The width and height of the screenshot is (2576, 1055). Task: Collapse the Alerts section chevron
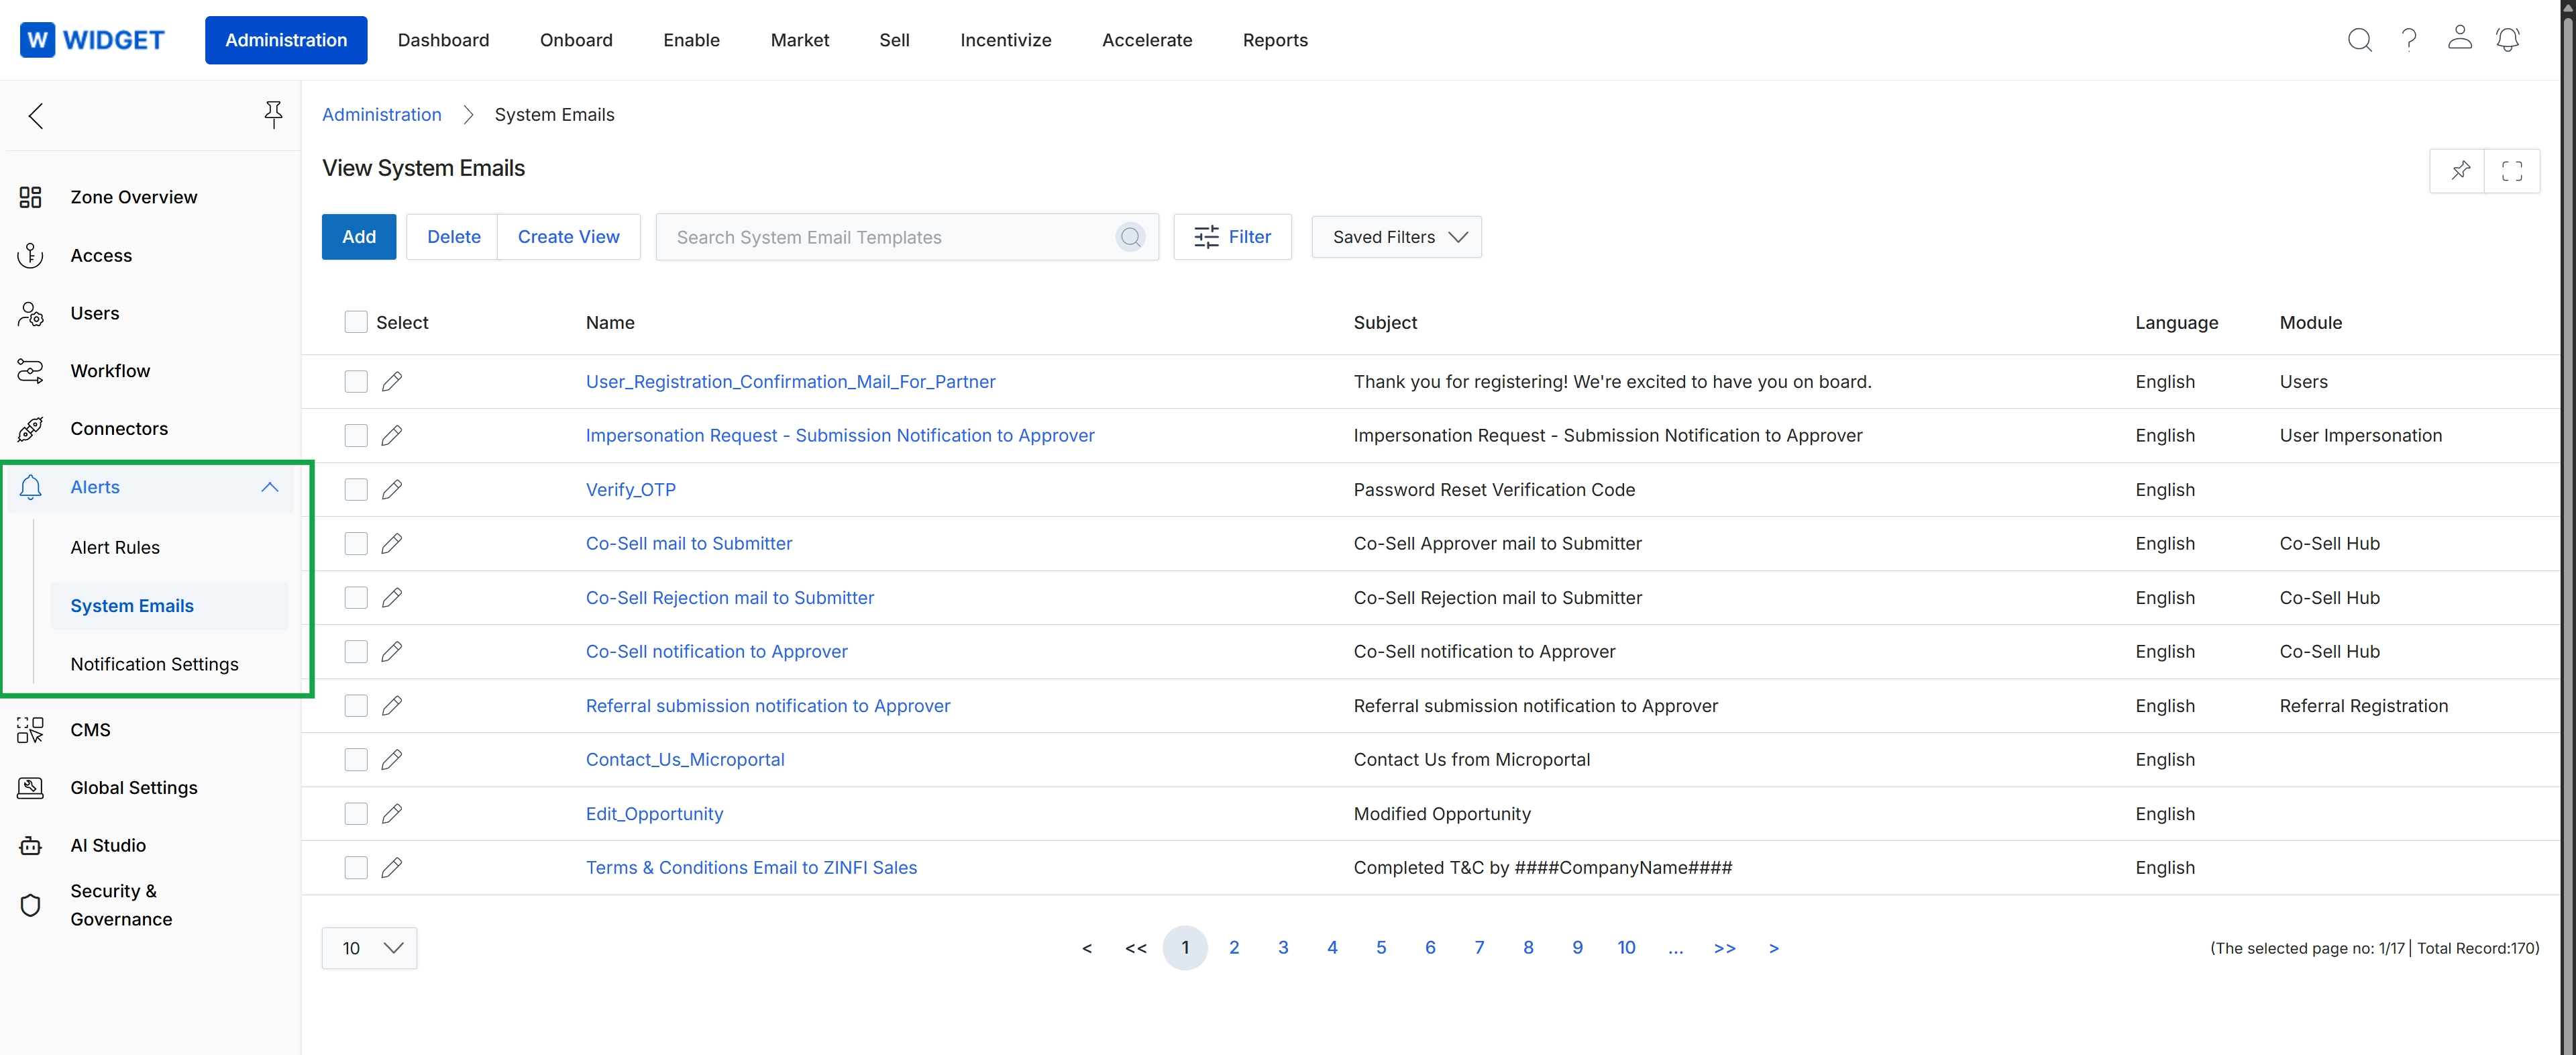(x=270, y=487)
